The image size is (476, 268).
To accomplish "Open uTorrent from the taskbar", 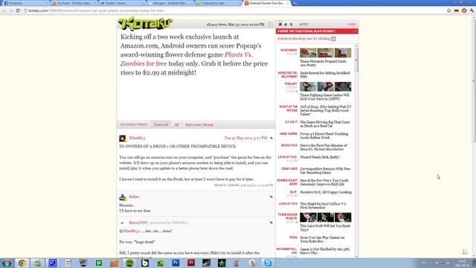I will 99,263.
